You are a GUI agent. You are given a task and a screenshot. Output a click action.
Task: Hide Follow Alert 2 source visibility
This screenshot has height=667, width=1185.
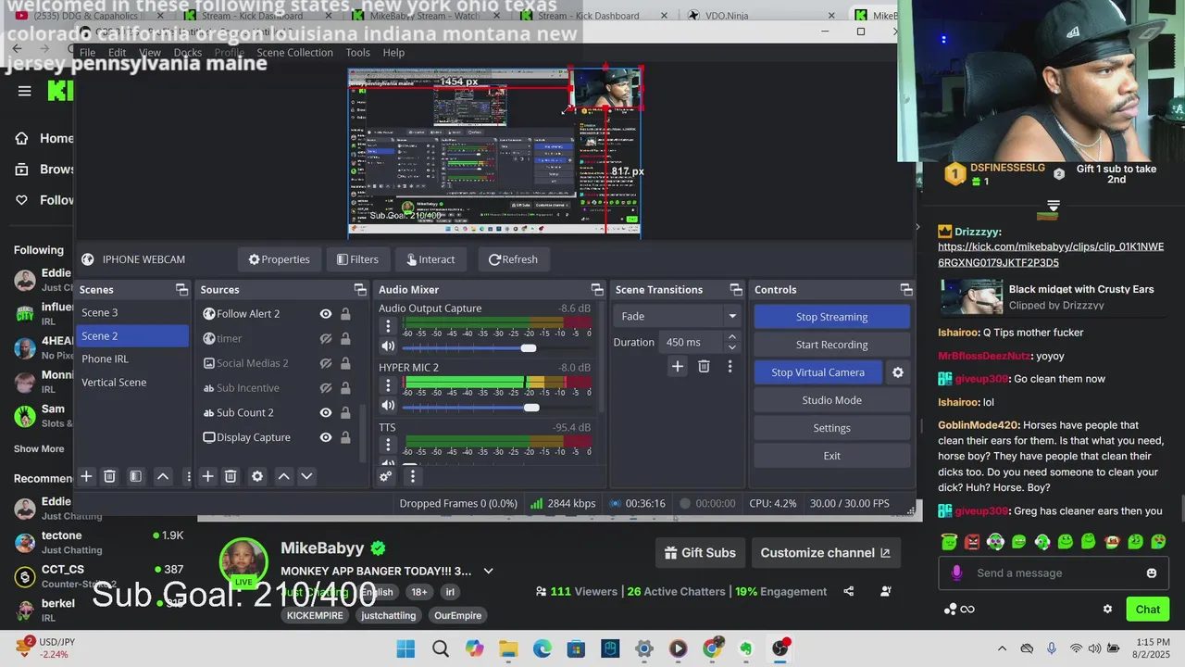click(326, 314)
